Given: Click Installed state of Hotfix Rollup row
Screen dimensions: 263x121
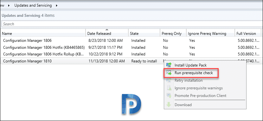Looking at the screenshot, I should coord(138,54).
